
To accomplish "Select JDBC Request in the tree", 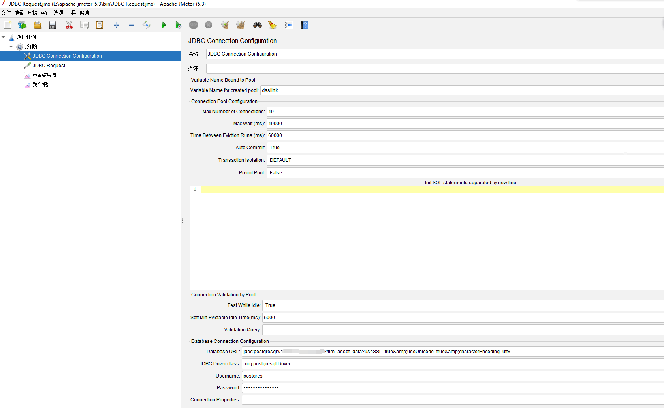I will pos(49,65).
